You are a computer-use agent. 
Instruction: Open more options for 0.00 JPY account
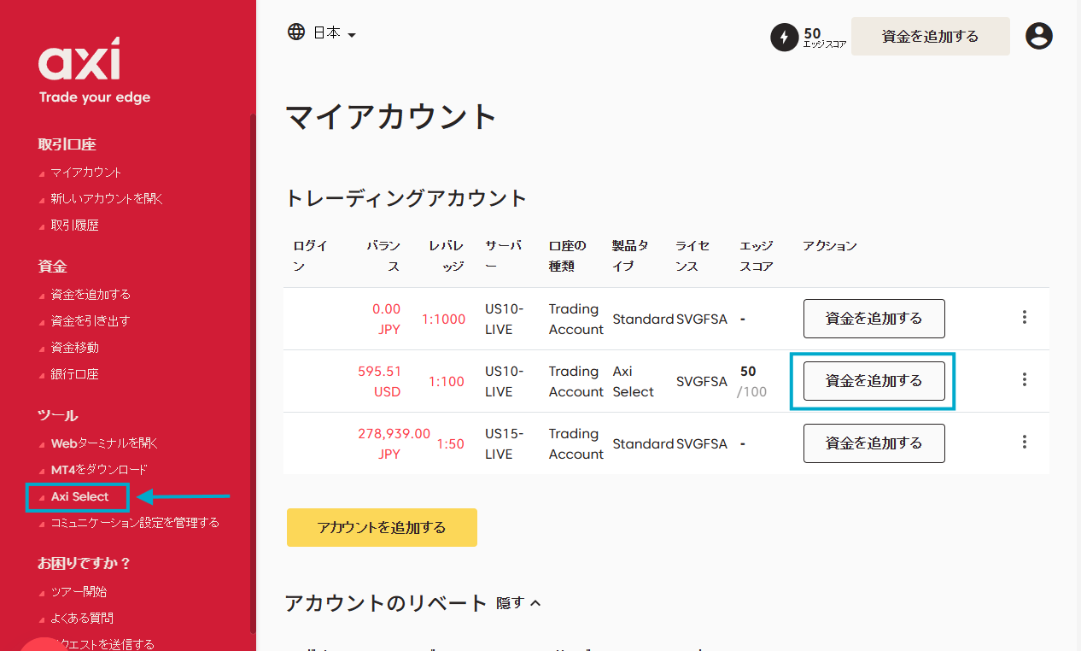pyautogui.click(x=1024, y=317)
